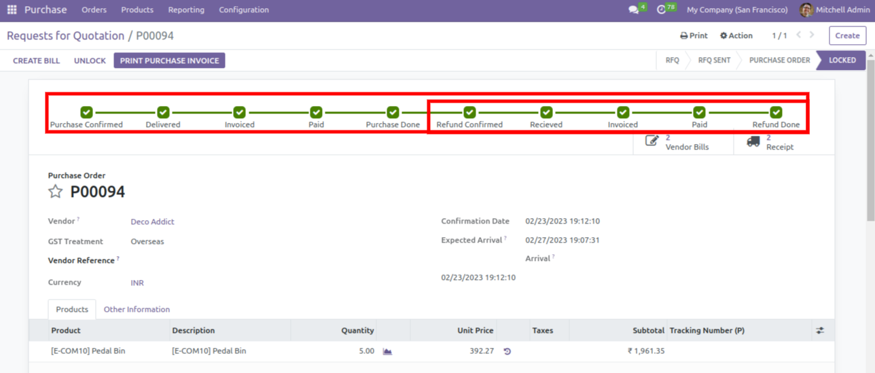The width and height of the screenshot is (875, 373).
Task: Click the page vertical scrollbar
Action: [x=870, y=170]
